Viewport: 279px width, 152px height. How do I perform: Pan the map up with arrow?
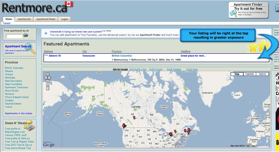point(47,74)
